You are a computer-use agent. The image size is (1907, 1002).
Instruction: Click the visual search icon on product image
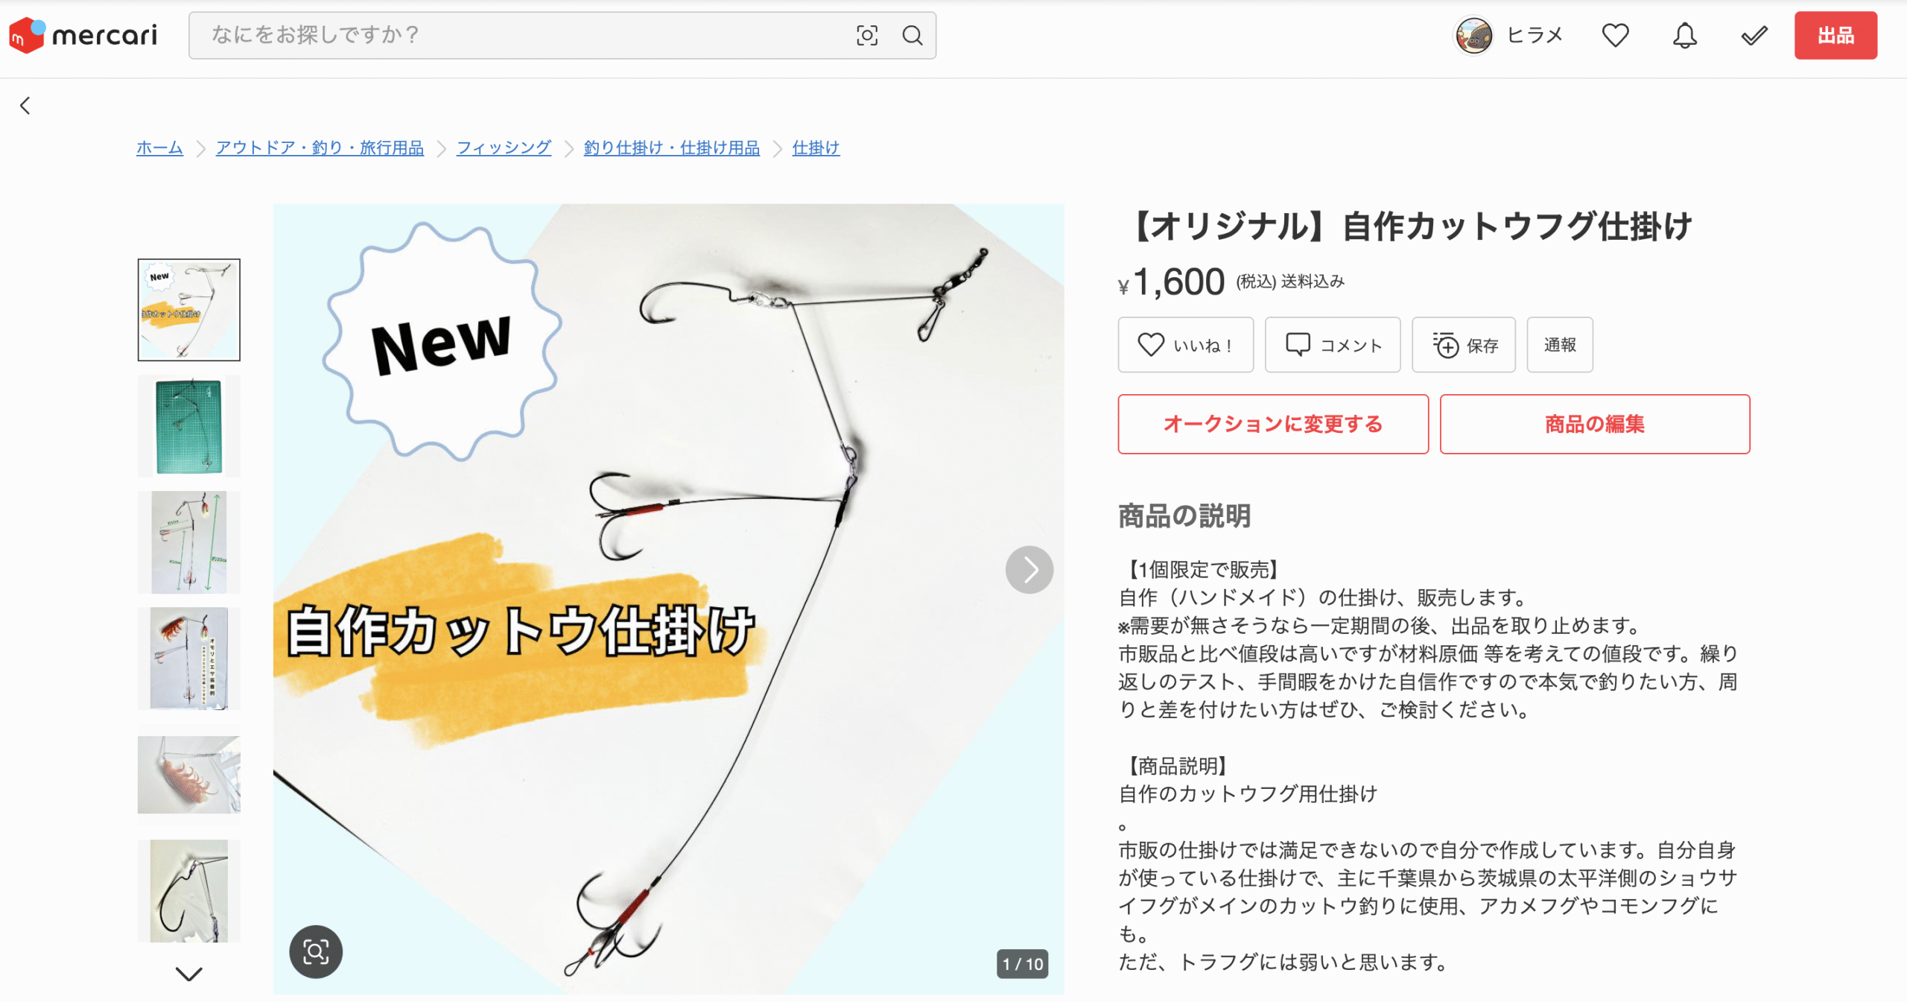click(x=316, y=951)
